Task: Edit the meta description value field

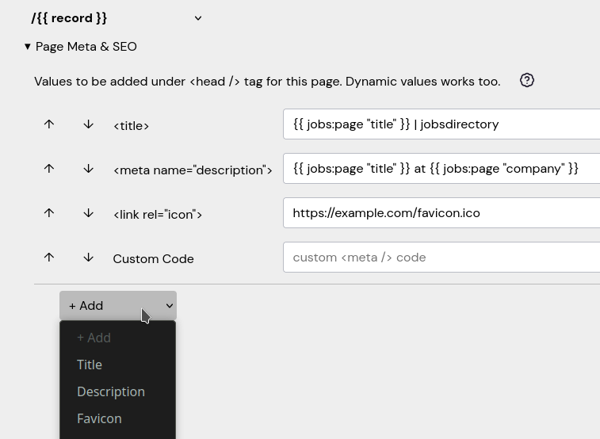Action: pyautogui.click(x=441, y=169)
